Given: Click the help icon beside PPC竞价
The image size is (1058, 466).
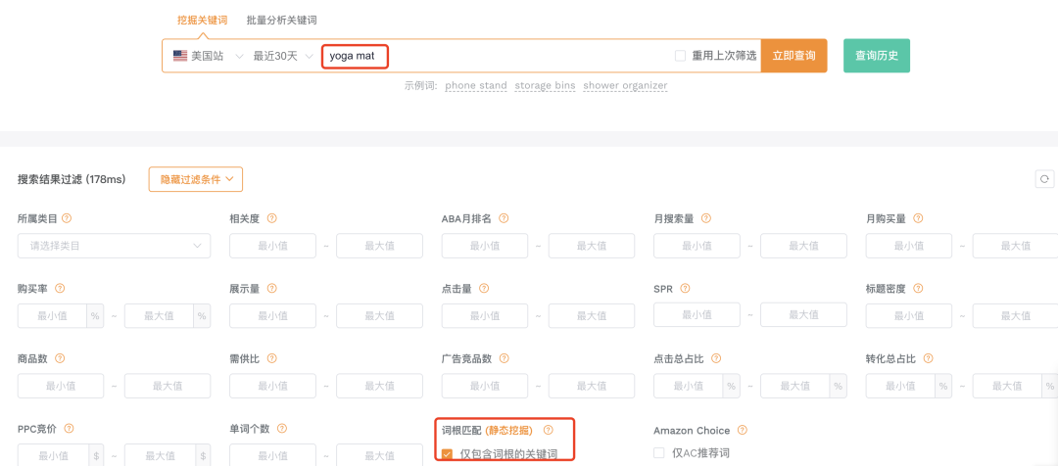Looking at the screenshot, I should click(69, 429).
